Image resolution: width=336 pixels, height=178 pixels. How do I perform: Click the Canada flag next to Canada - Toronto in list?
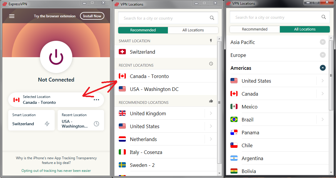click(x=122, y=76)
